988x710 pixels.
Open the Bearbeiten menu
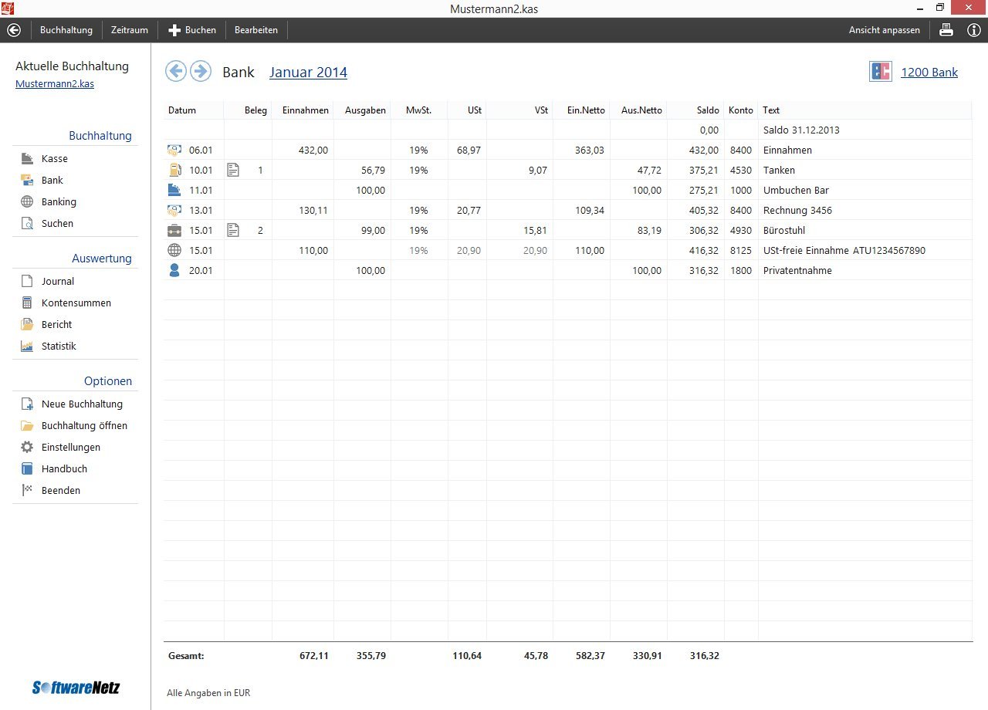(256, 30)
